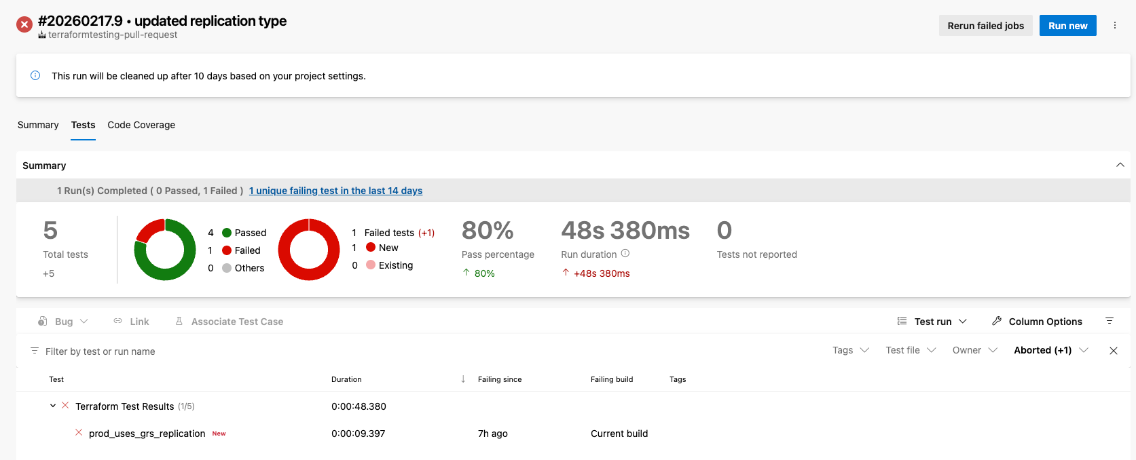
Task: Click the 80% pass percentage value
Action: [488, 231]
